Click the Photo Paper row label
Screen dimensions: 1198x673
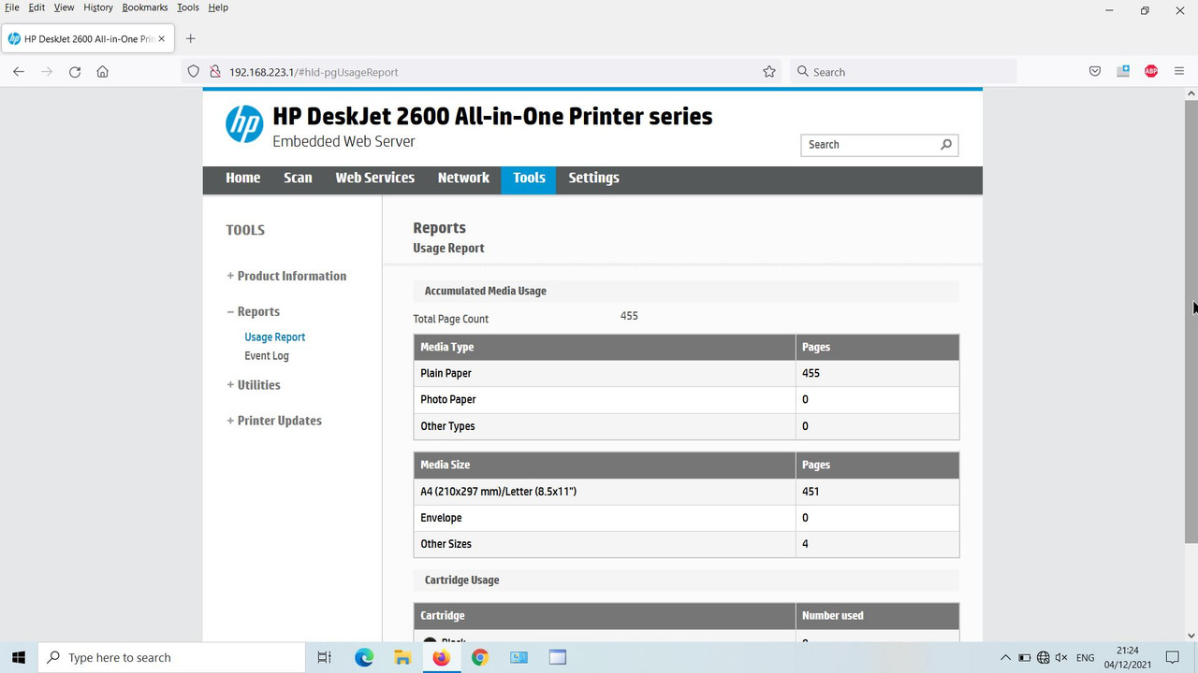pos(448,399)
